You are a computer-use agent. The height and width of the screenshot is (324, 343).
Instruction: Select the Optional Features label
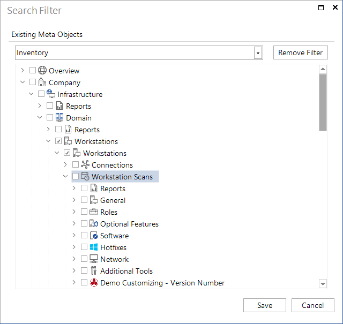129,224
